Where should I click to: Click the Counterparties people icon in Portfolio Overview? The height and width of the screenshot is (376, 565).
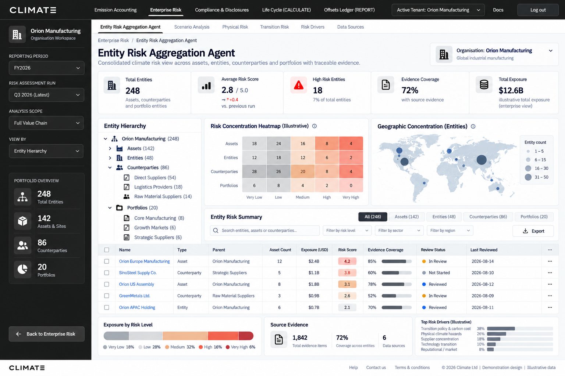click(22, 245)
